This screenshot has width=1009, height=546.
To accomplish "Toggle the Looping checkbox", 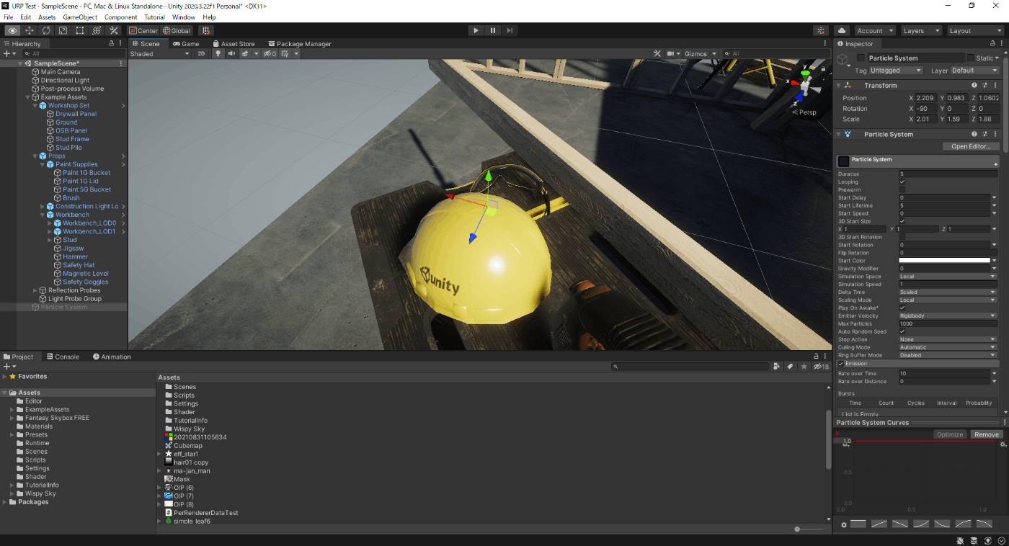I will 902,182.
